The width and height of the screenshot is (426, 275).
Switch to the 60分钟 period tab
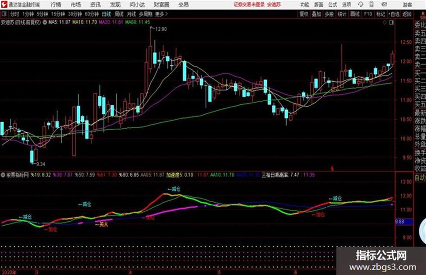pos(92,14)
